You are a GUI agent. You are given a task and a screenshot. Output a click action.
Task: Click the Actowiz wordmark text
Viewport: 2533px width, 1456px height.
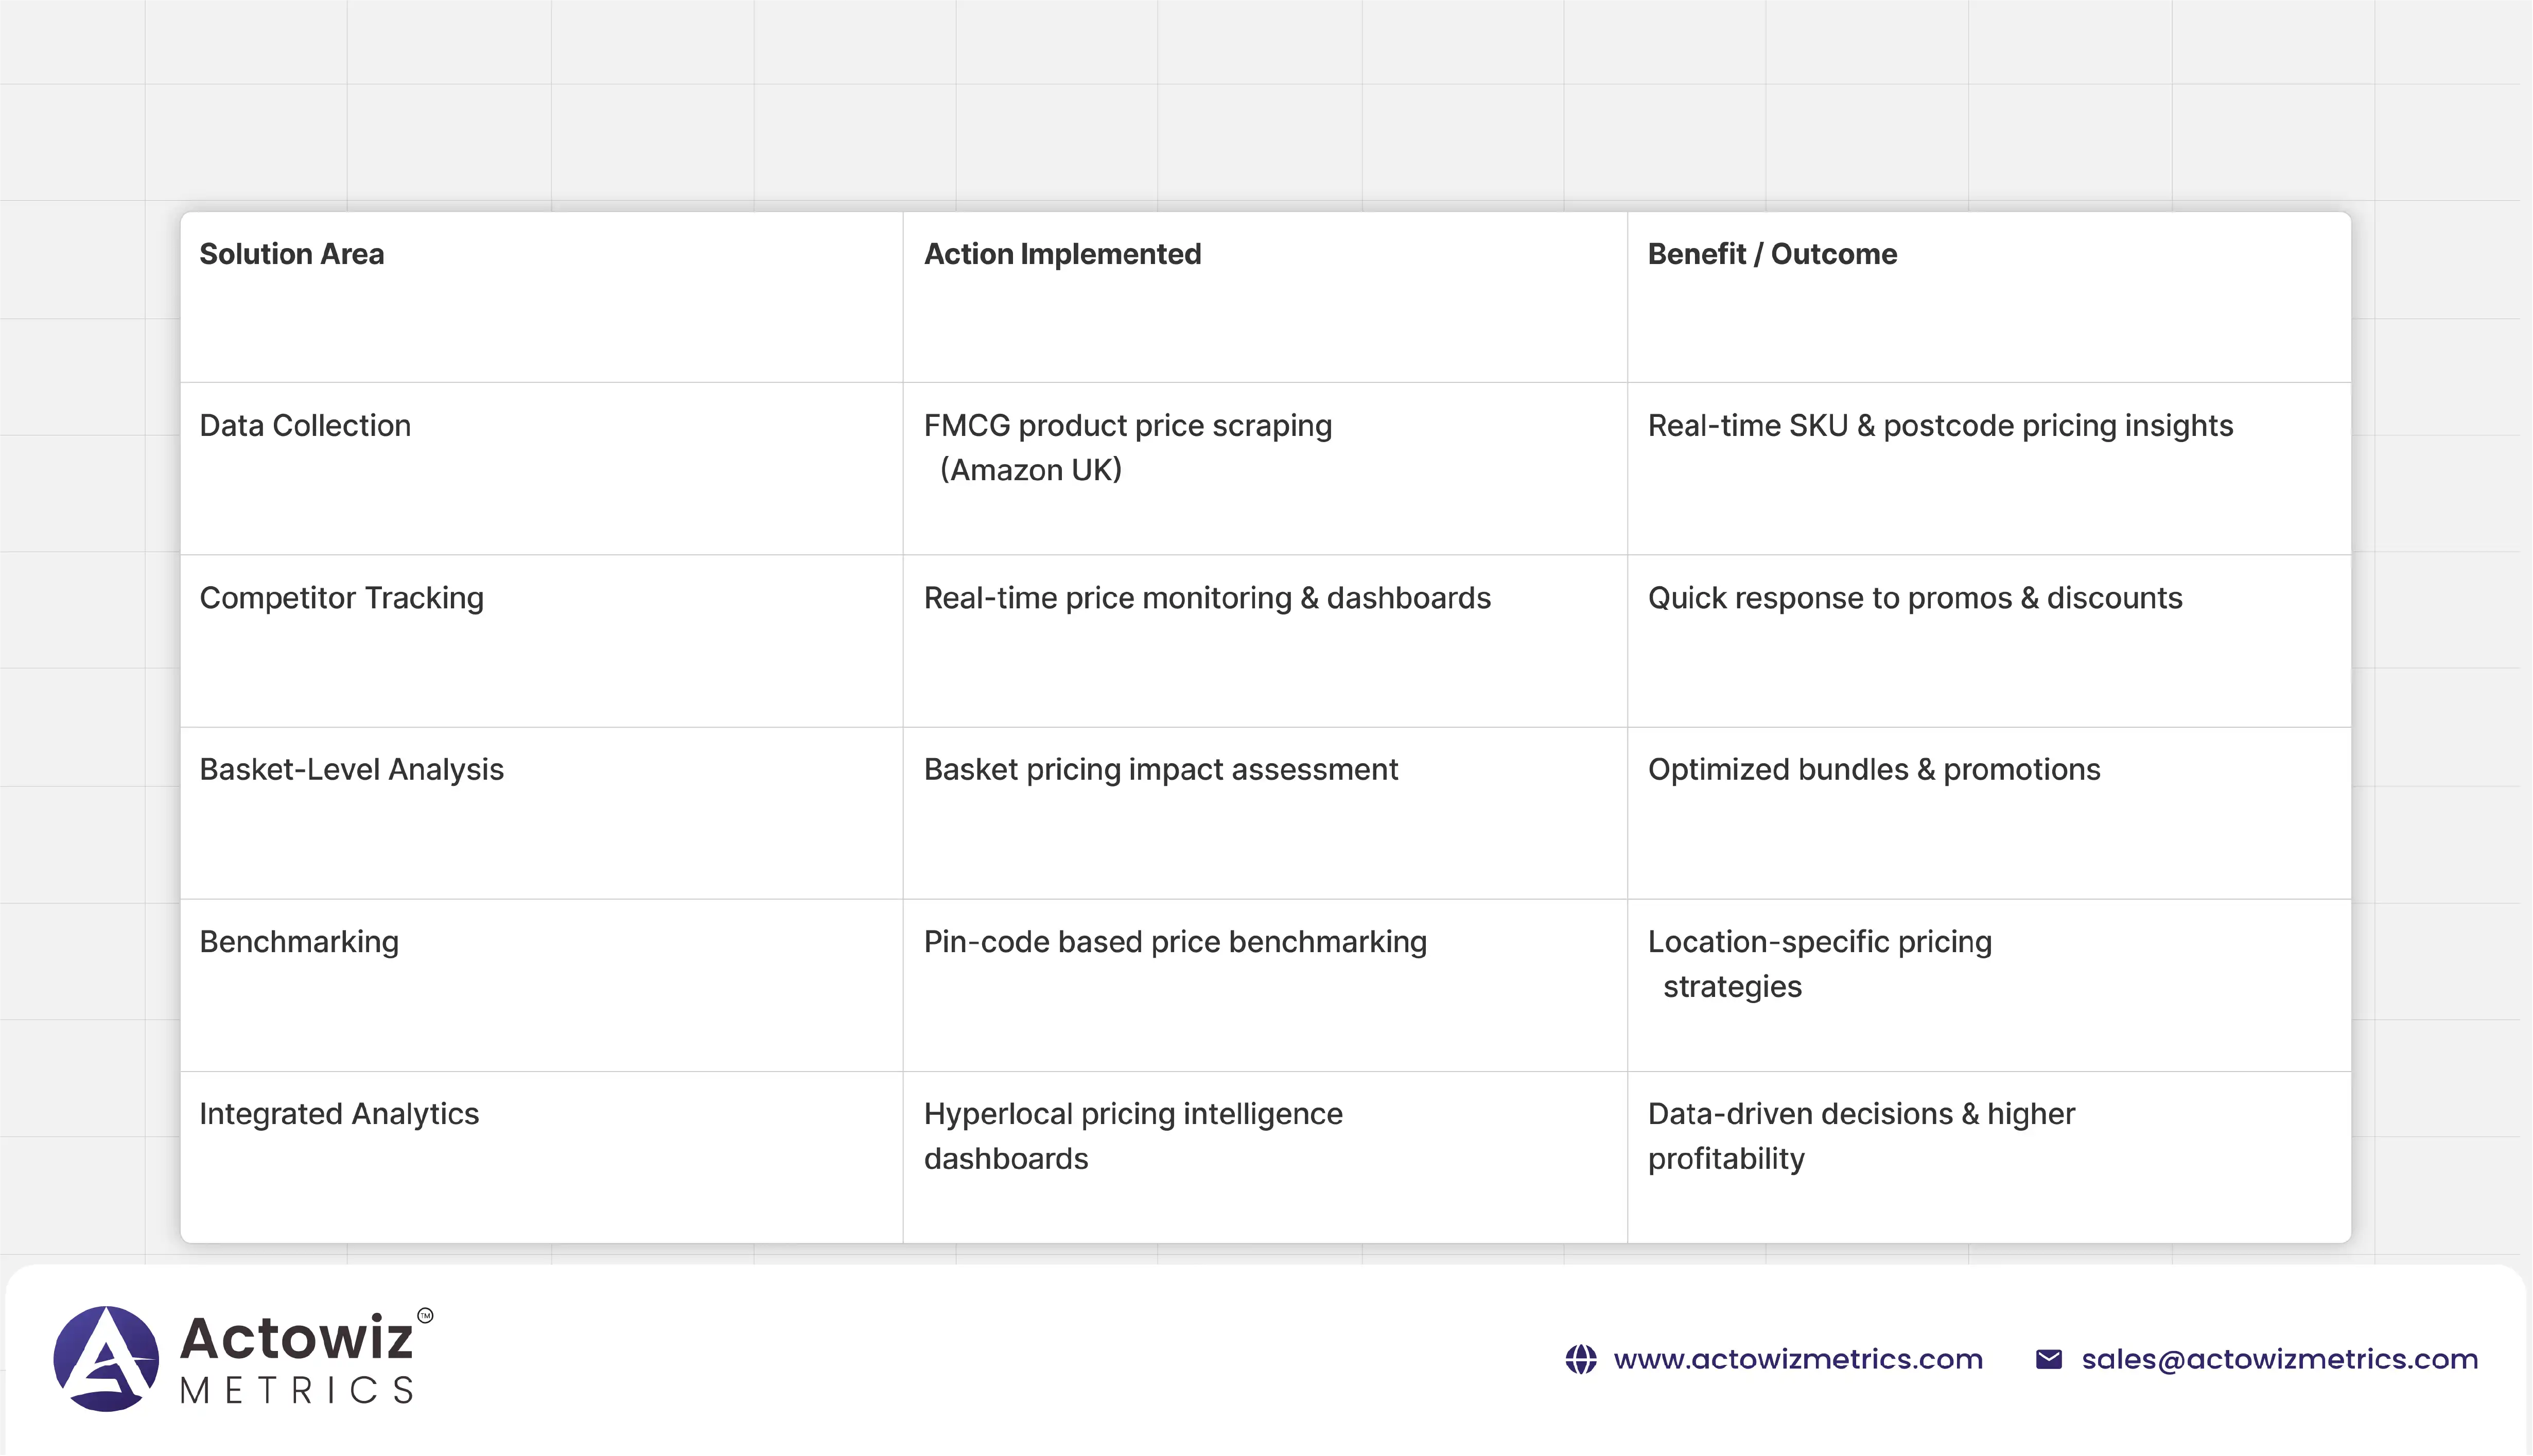[296, 1338]
